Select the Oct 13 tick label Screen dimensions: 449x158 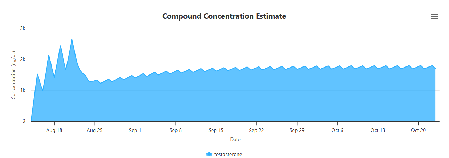pos(378,131)
